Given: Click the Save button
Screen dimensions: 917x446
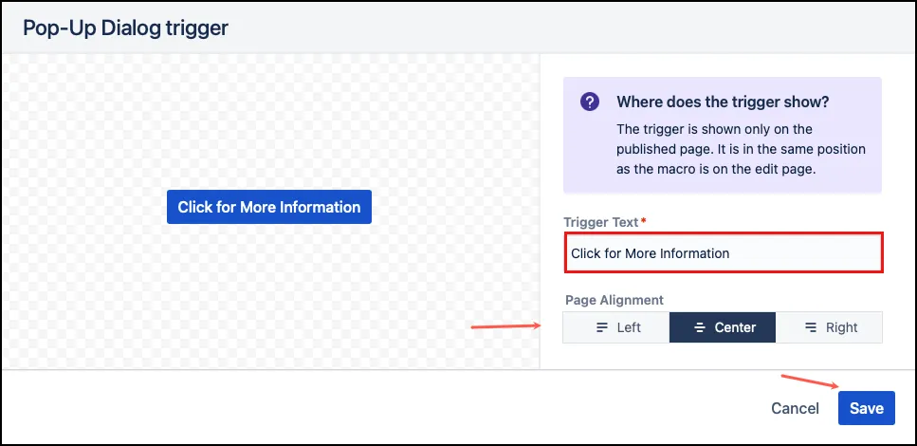Looking at the screenshot, I should (866, 408).
